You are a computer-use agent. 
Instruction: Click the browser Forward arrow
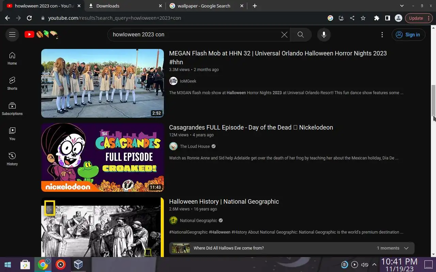[18, 18]
